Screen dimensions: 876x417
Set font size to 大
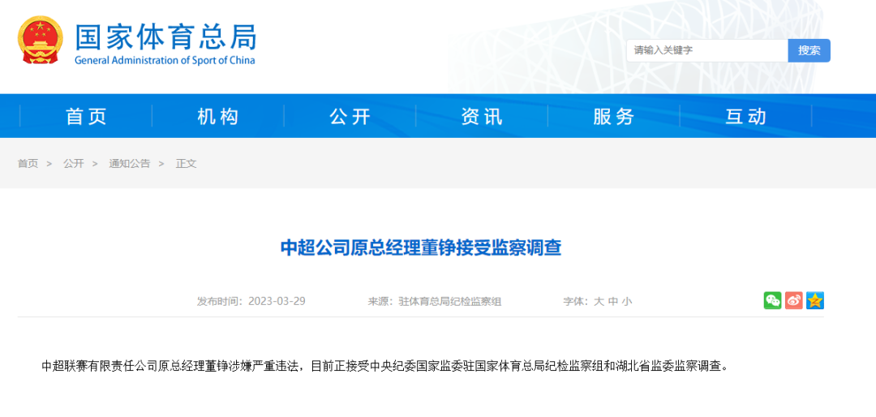[599, 301]
